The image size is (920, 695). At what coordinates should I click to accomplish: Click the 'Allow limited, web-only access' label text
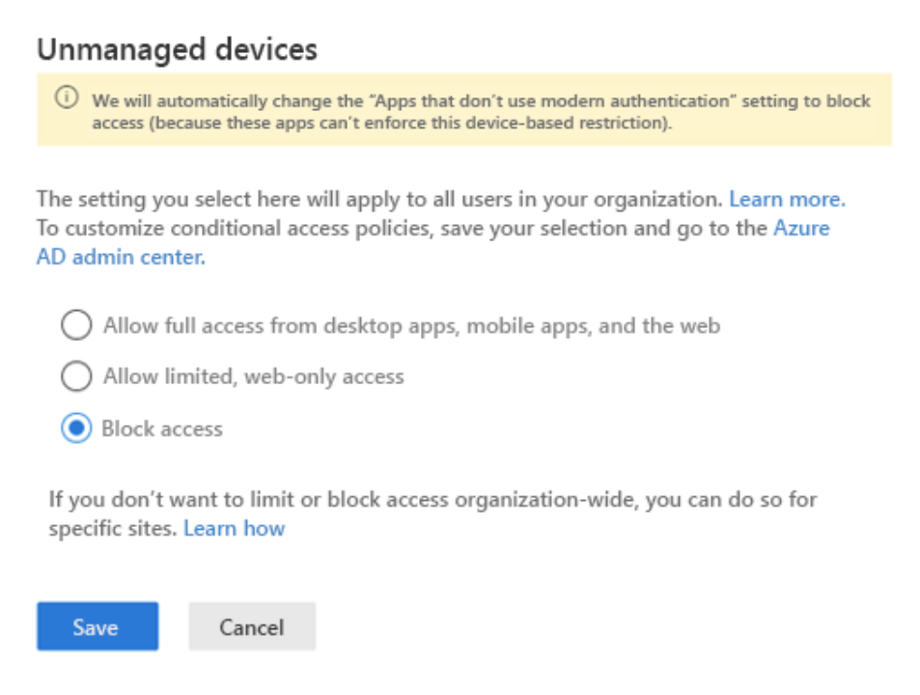click(253, 376)
